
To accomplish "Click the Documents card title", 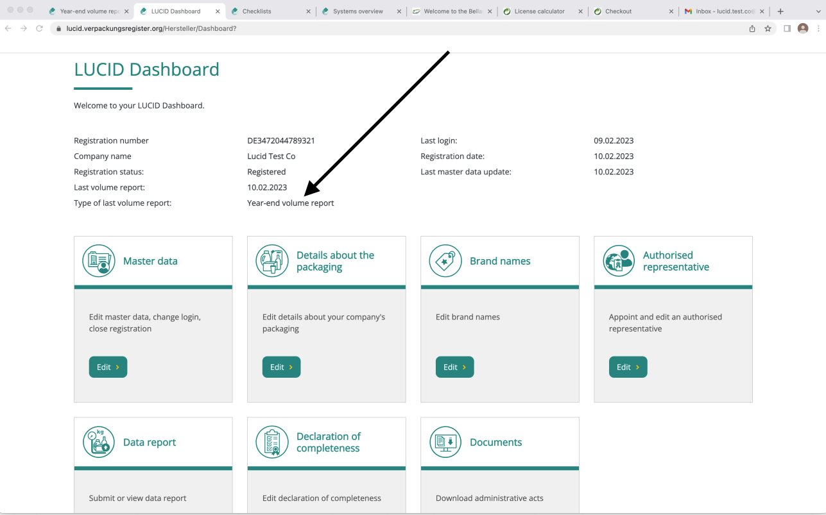I will (x=495, y=443).
